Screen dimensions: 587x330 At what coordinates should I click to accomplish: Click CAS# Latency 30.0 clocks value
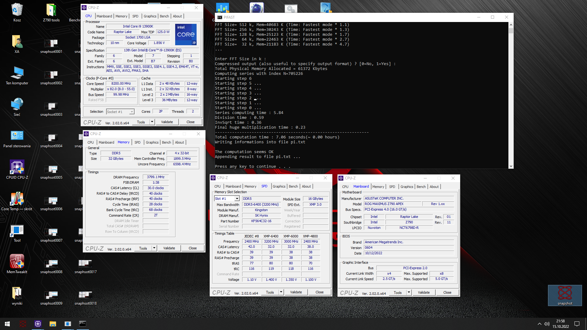[x=156, y=188]
